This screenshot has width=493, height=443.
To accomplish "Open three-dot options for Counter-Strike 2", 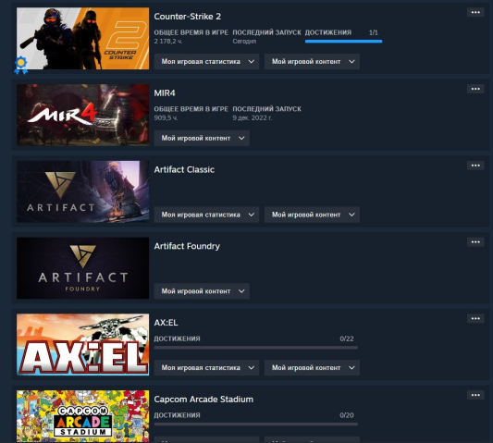I will coord(475,13).
